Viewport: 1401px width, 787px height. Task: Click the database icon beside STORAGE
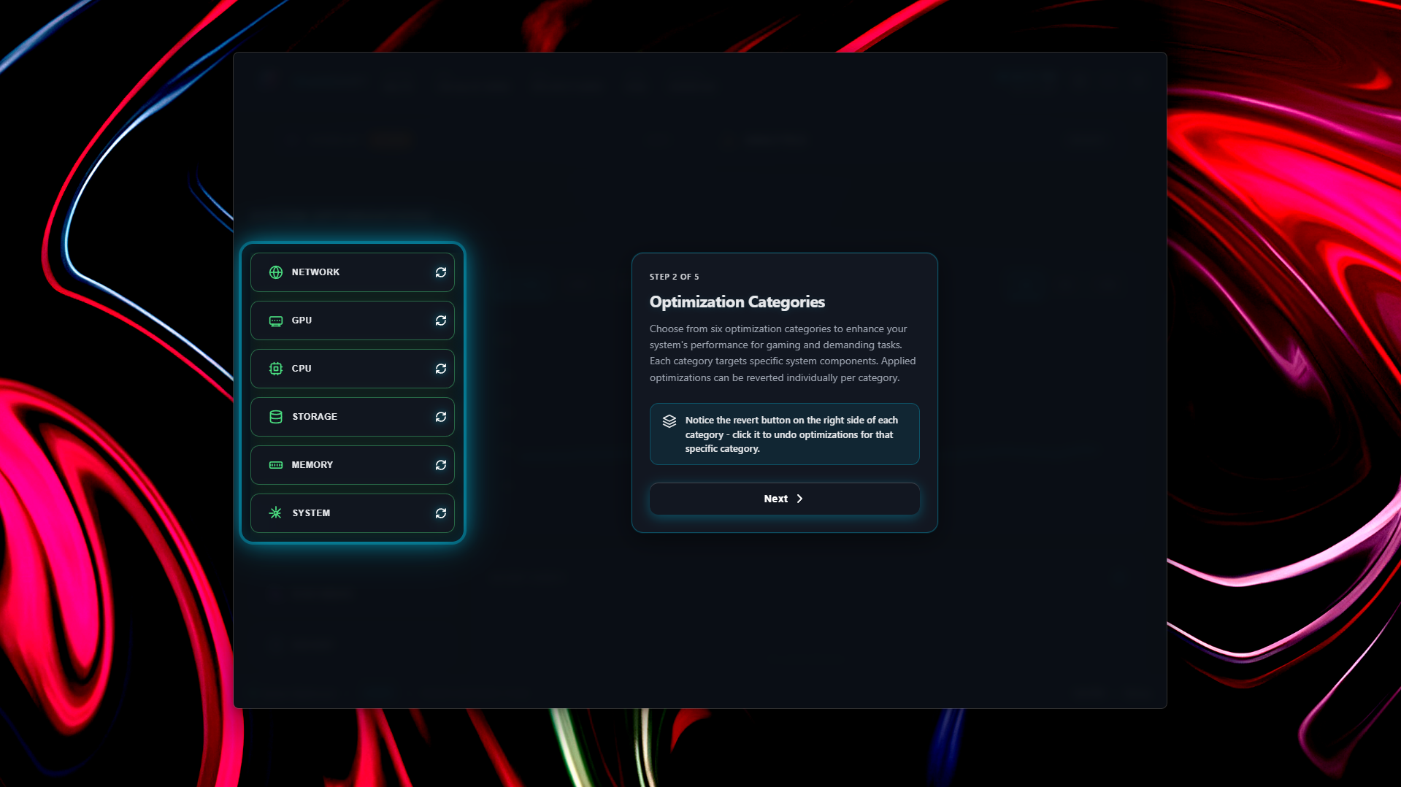pos(275,416)
